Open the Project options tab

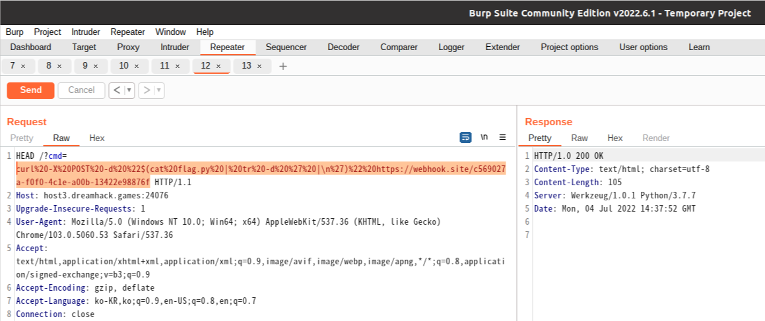570,47
